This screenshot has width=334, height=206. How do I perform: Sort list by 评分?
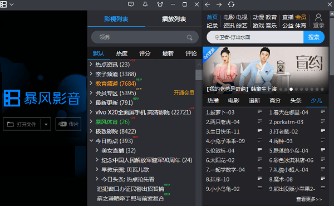(x=145, y=53)
